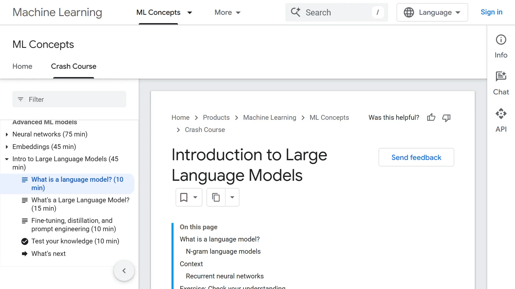This screenshot has width=515, height=289.
Task: Open the copy options dropdown arrow
Action: click(232, 197)
